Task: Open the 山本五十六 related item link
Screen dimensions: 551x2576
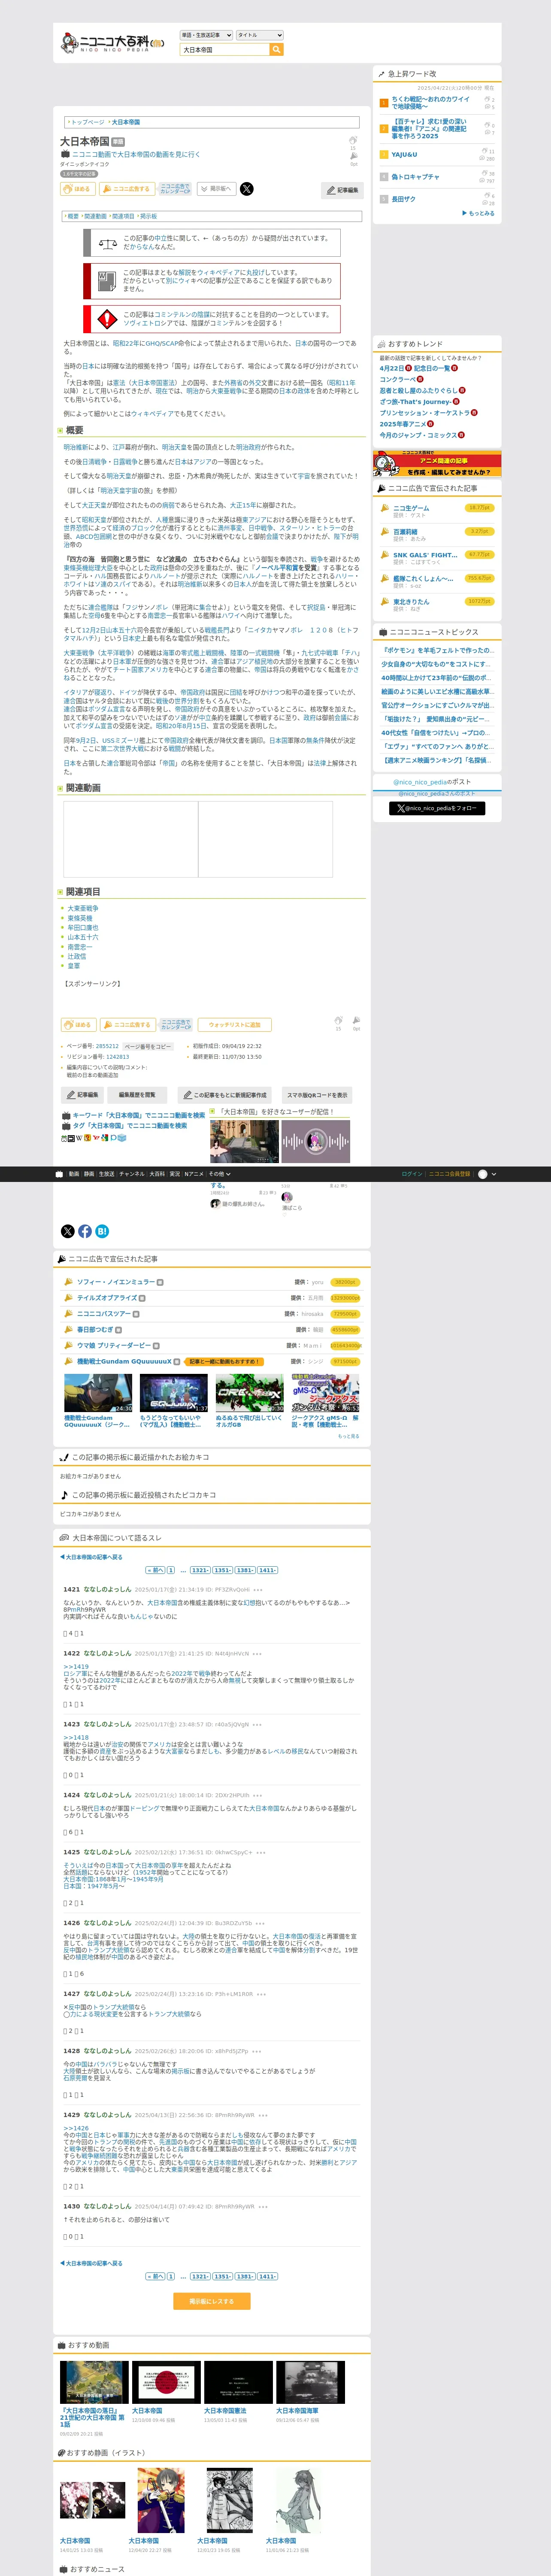Action: 83,937
